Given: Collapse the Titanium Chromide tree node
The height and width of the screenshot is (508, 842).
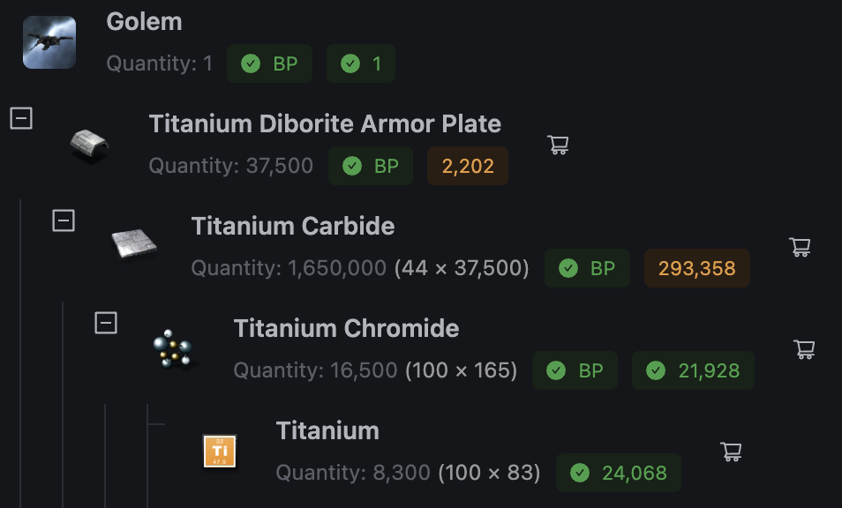Looking at the screenshot, I should [106, 323].
